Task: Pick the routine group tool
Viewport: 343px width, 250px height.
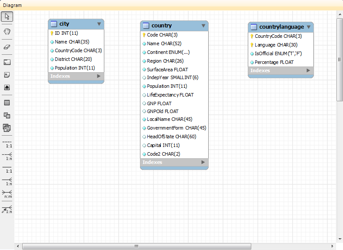Action: click(x=7, y=128)
